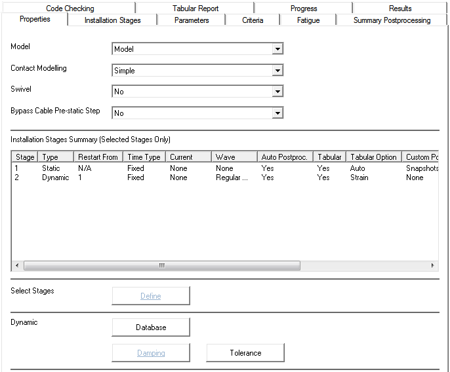Click the Define link button
This screenshot has height=372, width=450.
click(x=151, y=296)
